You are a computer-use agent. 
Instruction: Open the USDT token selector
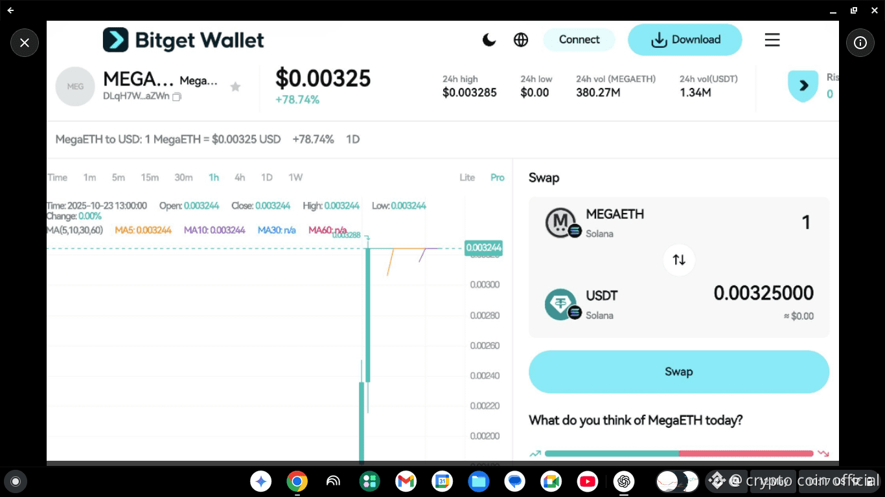[582, 304]
